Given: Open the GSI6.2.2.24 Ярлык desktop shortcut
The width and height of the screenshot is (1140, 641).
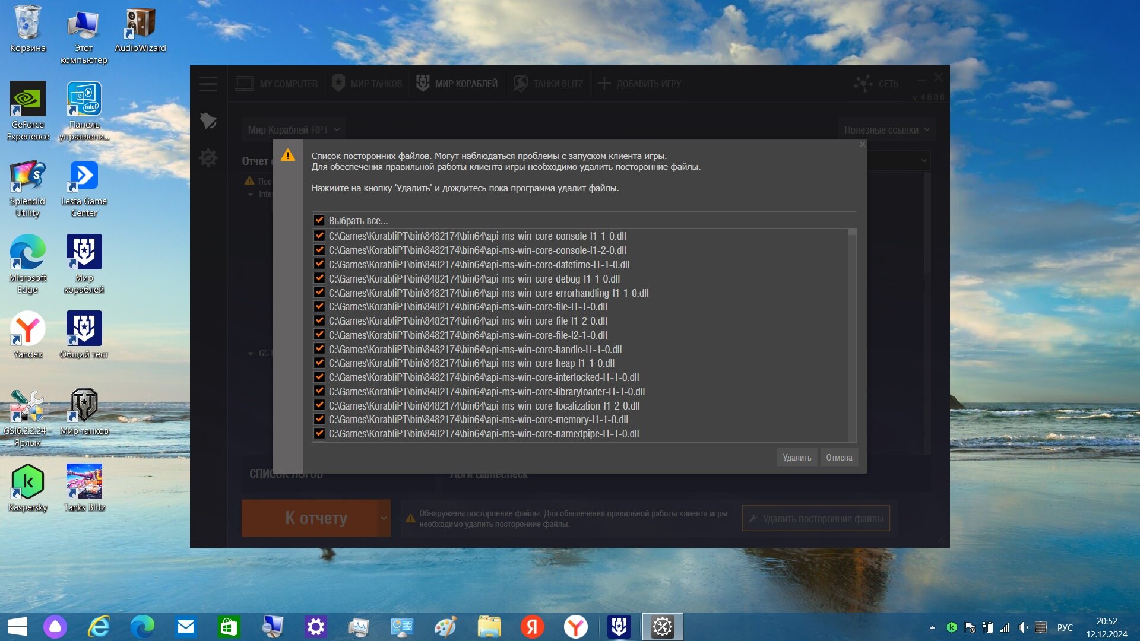Looking at the screenshot, I should coord(27,418).
